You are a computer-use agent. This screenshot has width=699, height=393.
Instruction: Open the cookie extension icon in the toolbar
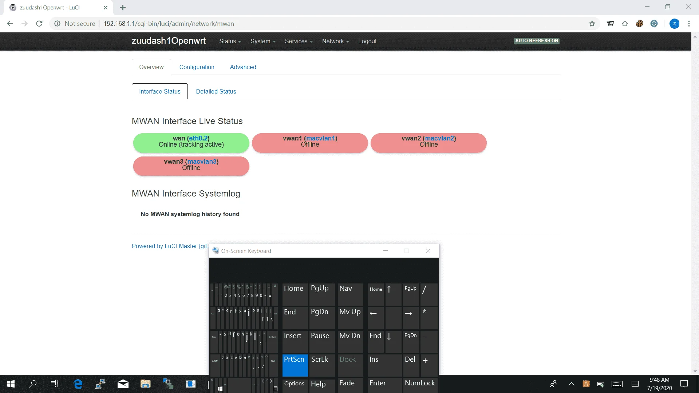pos(639,24)
